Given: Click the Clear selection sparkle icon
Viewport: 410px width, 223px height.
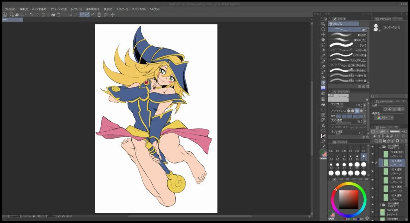Looking at the screenshot, I should point(43,15).
